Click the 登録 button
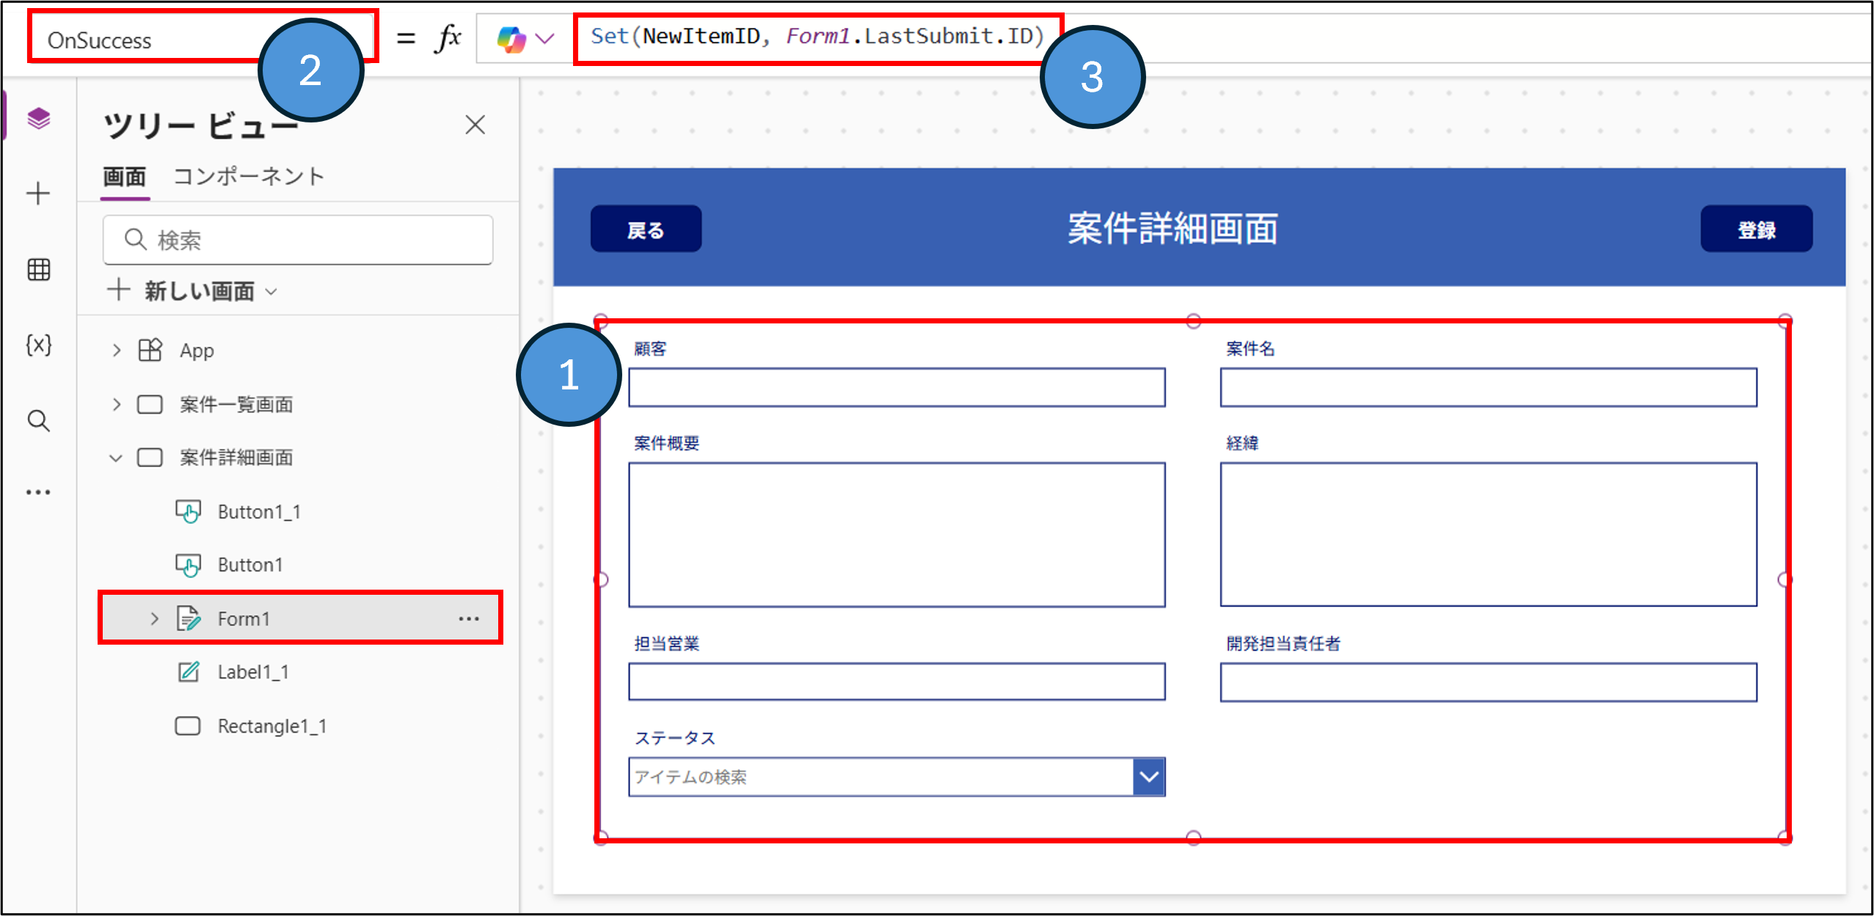Image resolution: width=1874 pixels, height=916 pixels. (1755, 230)
